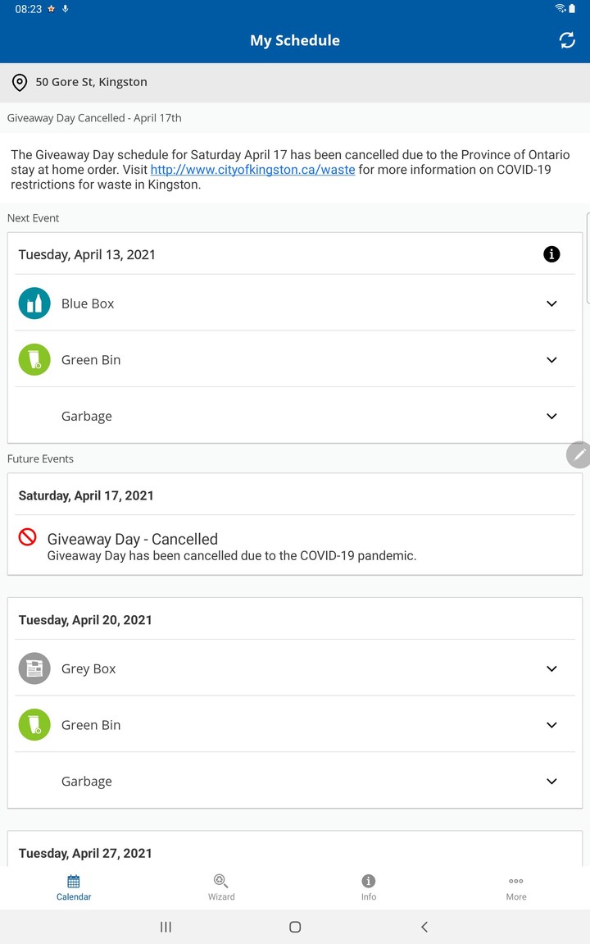Tap the refresh icon in header
Image resolution: width=590 pixels, height=944 pixels.
point(566,40)
